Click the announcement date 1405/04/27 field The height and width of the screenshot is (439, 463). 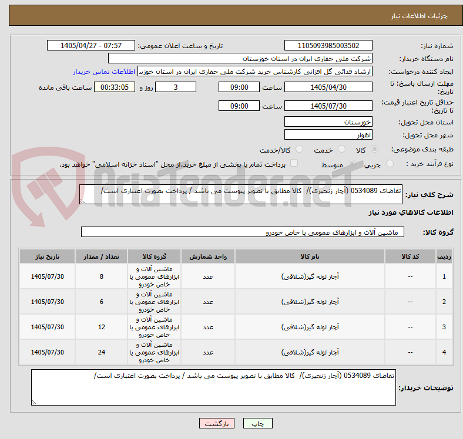pos(91,46)
